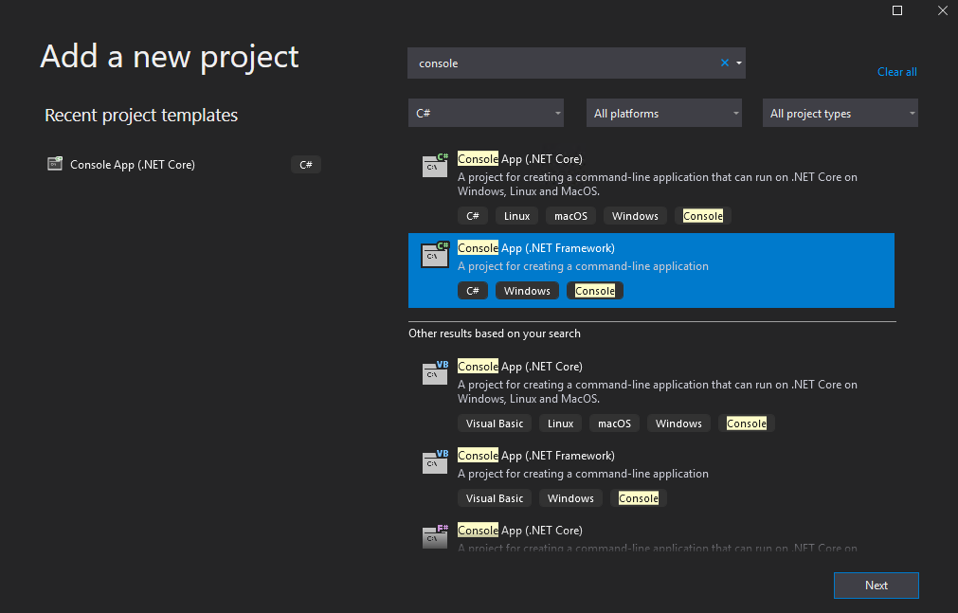Maximize the dialog window
This screenshot has width=958, height=613.
pyautogui.click(x=897, y=10)
